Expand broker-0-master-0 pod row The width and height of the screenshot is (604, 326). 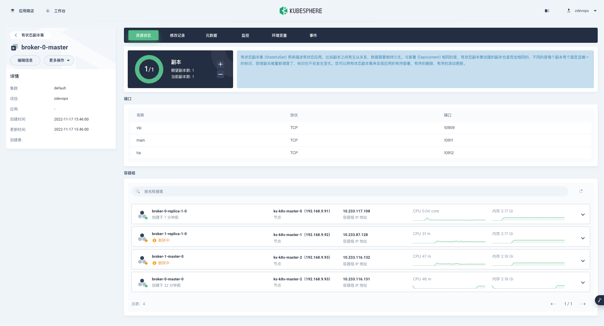[x=583, y=283]
